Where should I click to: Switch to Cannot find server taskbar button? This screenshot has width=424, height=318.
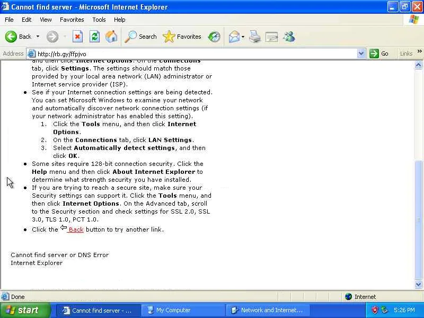click(x=99, y=311)
